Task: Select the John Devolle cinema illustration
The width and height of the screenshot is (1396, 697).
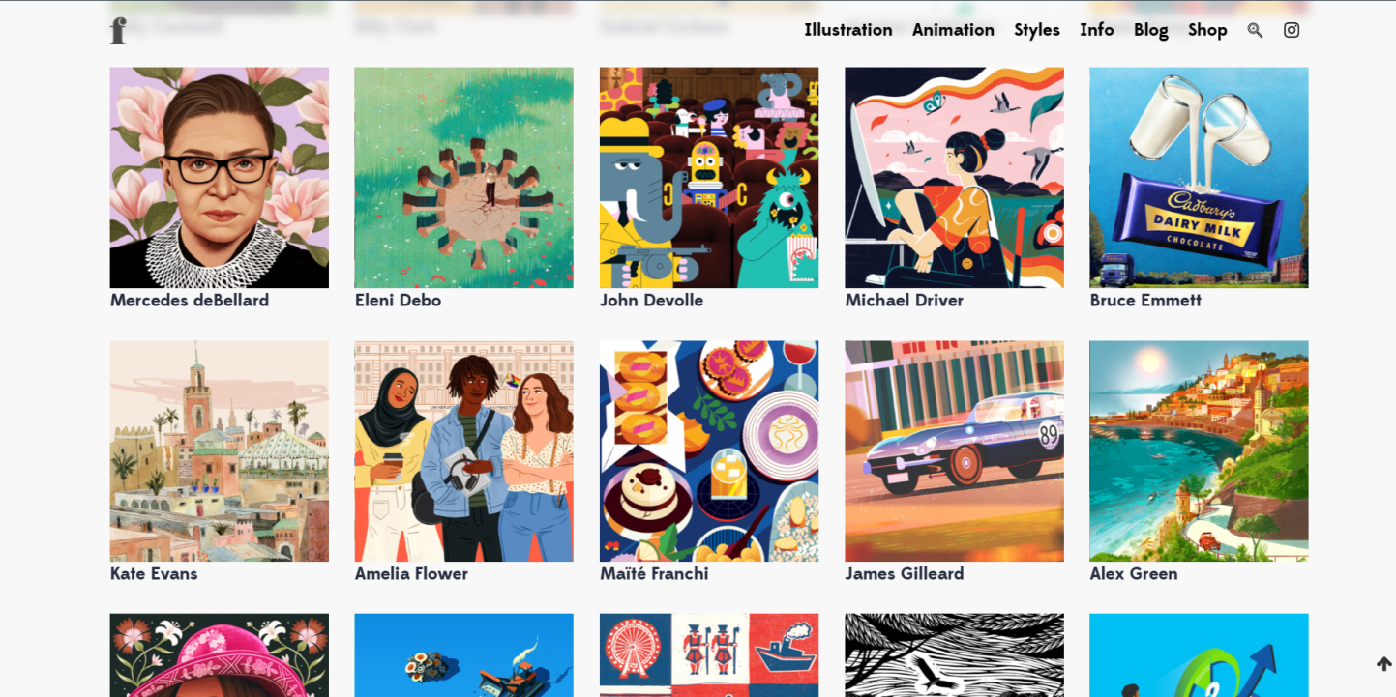Action: click(x=709, y=178)
